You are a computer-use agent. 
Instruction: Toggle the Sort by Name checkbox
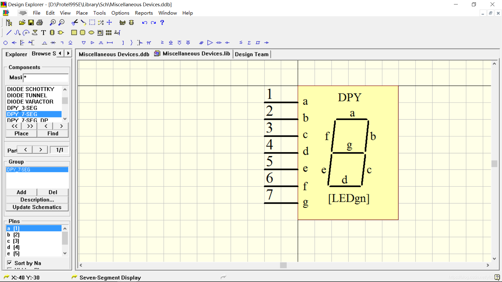(9, 263)
